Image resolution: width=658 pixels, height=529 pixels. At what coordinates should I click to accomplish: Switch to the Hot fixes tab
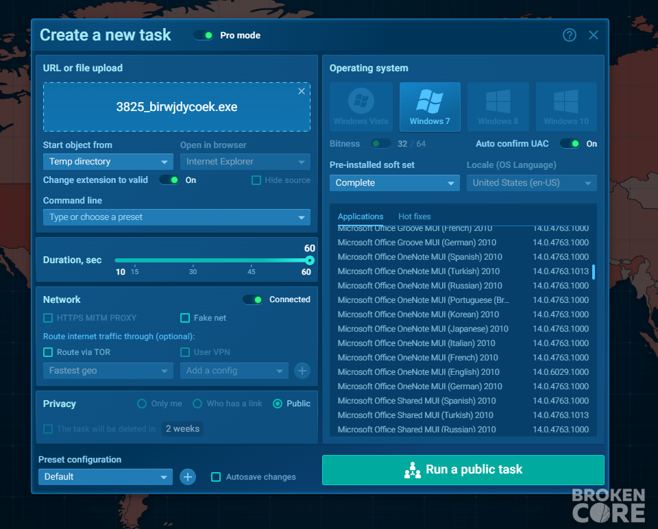tap(415, 217)
